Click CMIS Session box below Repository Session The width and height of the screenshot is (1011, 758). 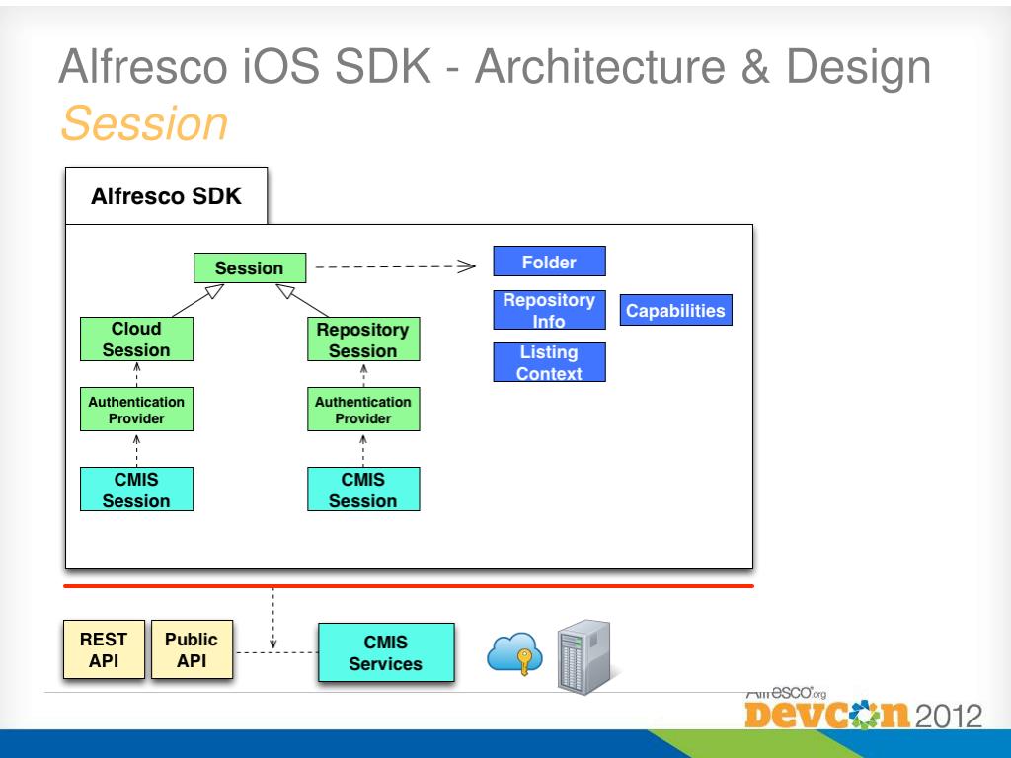click(x=363, y=490)
